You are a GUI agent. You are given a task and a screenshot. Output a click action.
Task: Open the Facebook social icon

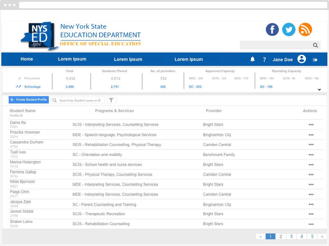[x=272, y=29]
